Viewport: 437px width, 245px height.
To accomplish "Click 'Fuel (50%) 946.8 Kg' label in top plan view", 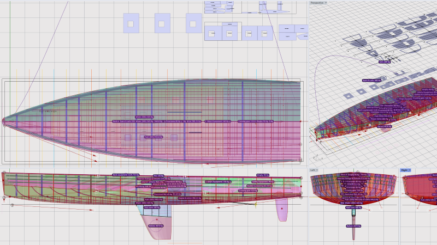I will (153, 137).
